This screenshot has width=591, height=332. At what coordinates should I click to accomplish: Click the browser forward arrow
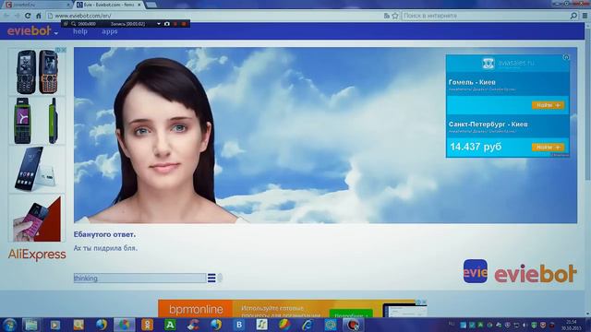click(x=17, y=16)
